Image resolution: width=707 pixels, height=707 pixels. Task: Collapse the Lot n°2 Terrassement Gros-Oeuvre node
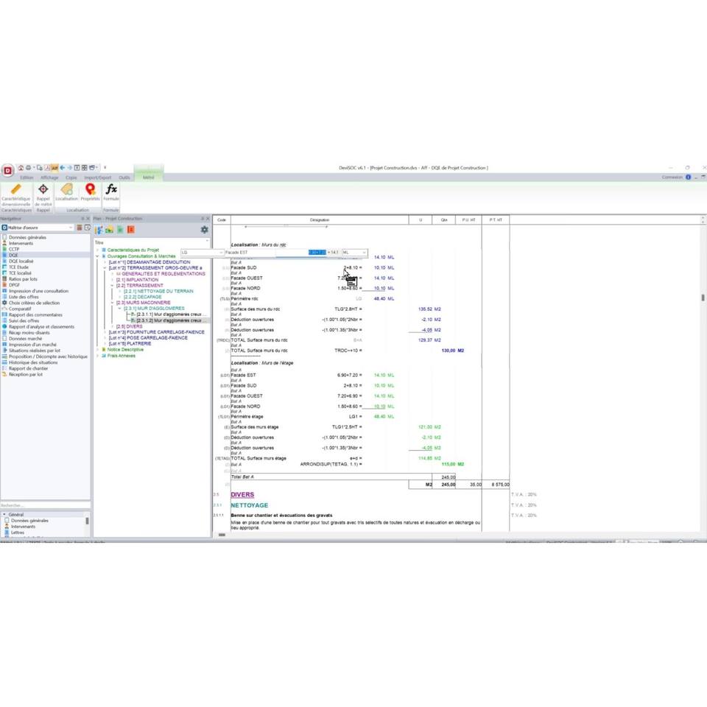(105, 268)
